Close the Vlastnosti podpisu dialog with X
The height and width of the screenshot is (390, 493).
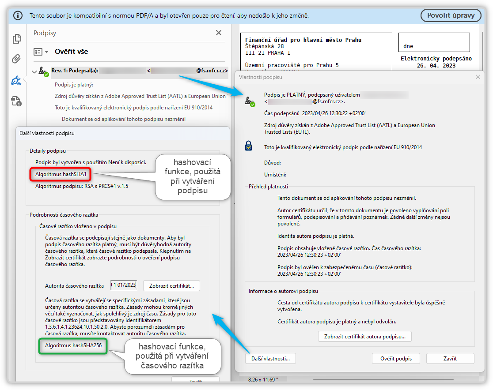478,77
